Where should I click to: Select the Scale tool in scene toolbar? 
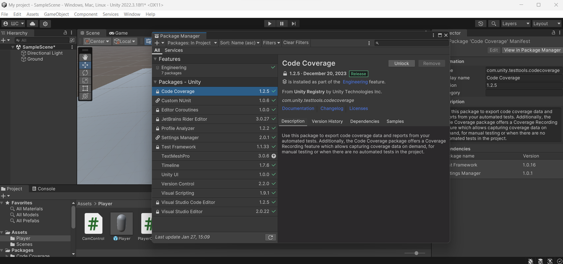pos(85,81)
